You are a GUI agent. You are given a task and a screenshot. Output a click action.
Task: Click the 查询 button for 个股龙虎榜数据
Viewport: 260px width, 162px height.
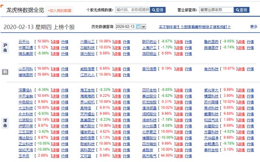click(158, 10)
